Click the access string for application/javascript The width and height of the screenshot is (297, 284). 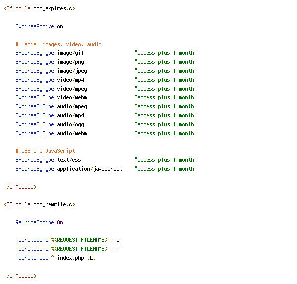pos(165,169)
